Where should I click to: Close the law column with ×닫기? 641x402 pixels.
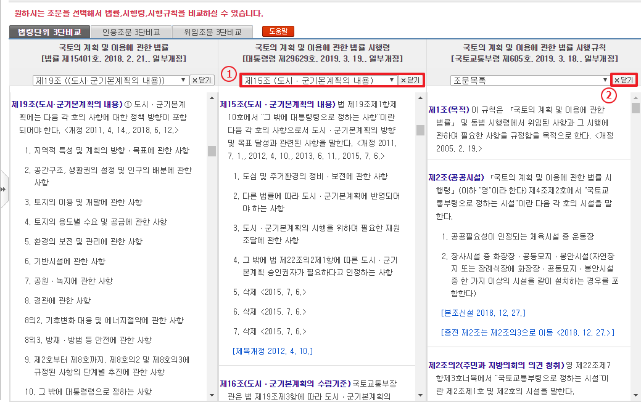coord(202,80)
